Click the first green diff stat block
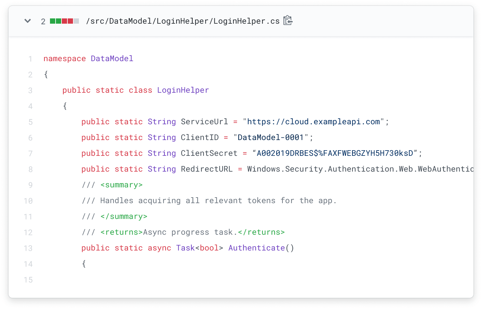 pyautogui.click(x=52, y=21)
